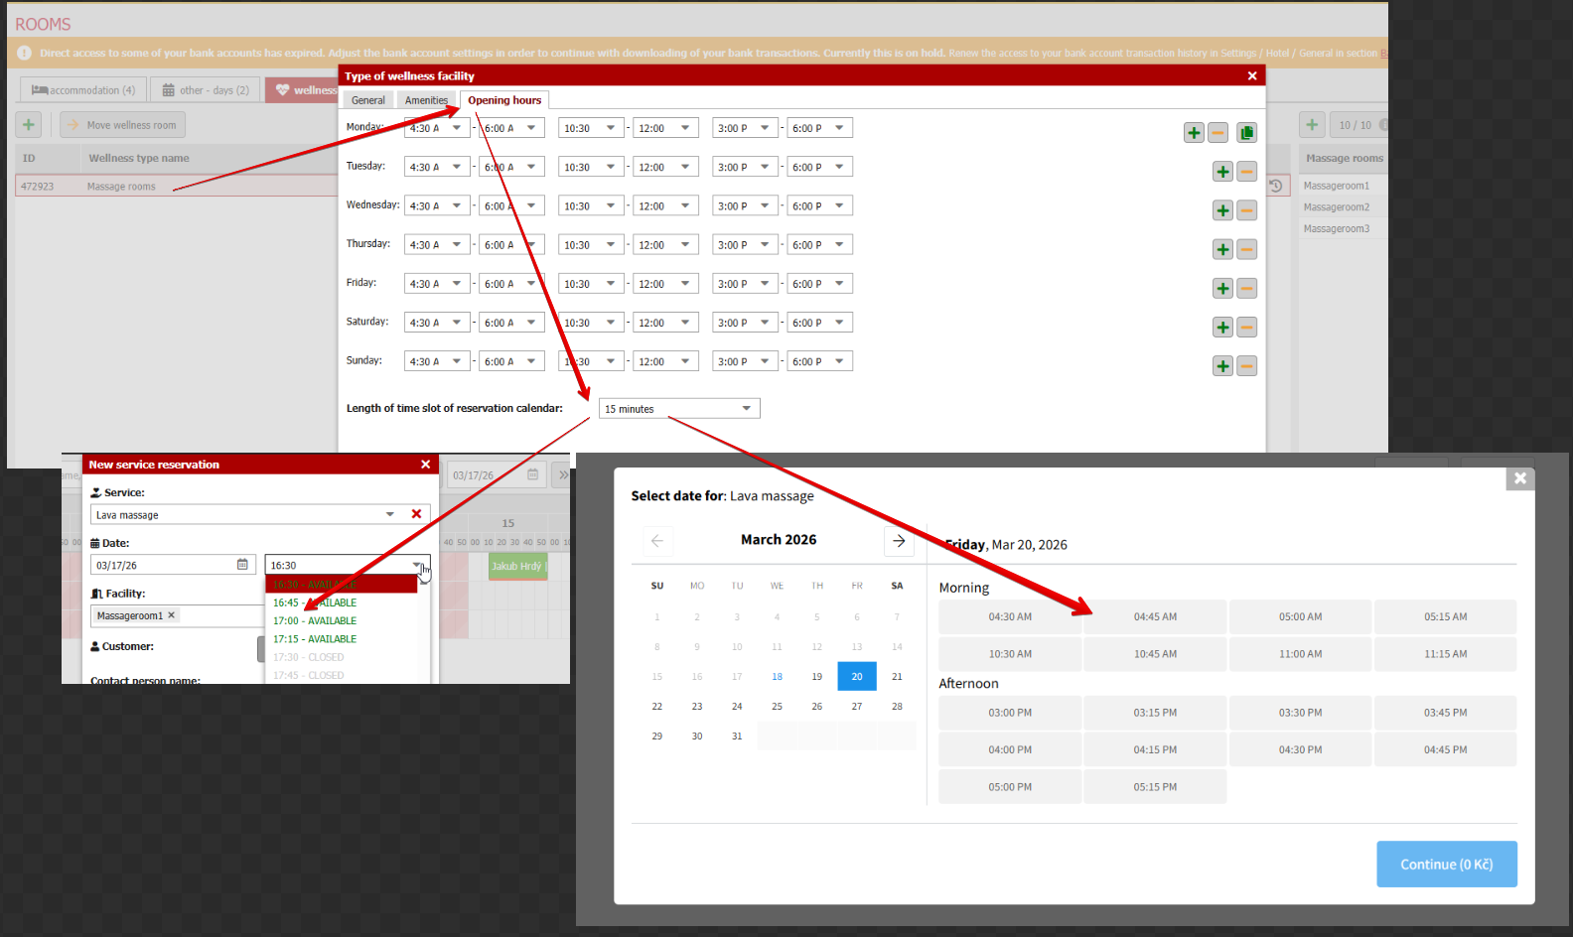Add a time interval to Sunday's row
Image resolution: width=1573 pixels, height=937 pixels.
(x=1222, y=366)
